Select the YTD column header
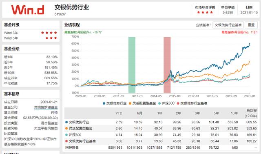 [119, 113]
